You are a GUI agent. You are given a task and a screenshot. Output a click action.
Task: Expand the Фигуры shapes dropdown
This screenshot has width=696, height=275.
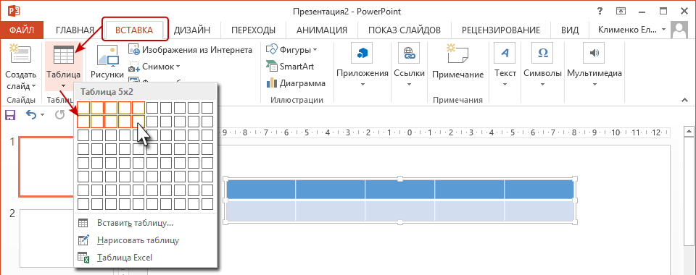point(292,50)
